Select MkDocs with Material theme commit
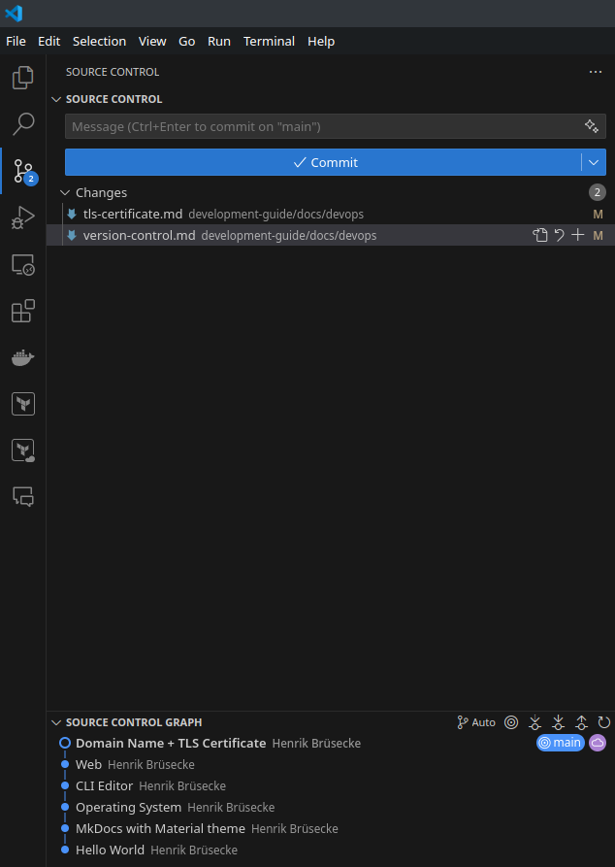Image resolution: width=615 pixels, height=867 pixels. click(x=331, y=828)
